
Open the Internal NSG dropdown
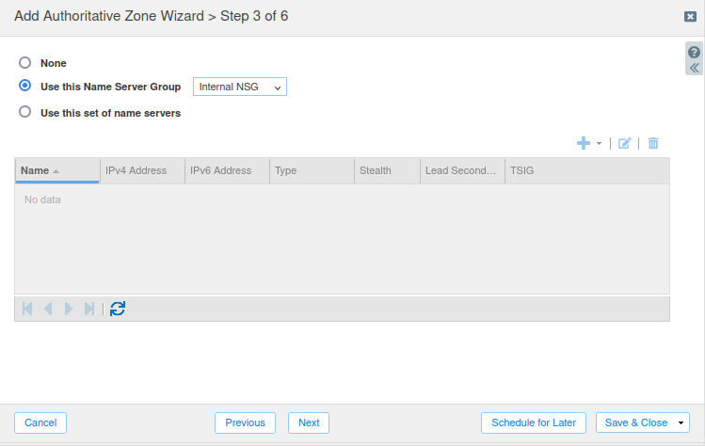click(x=239, y=87)
